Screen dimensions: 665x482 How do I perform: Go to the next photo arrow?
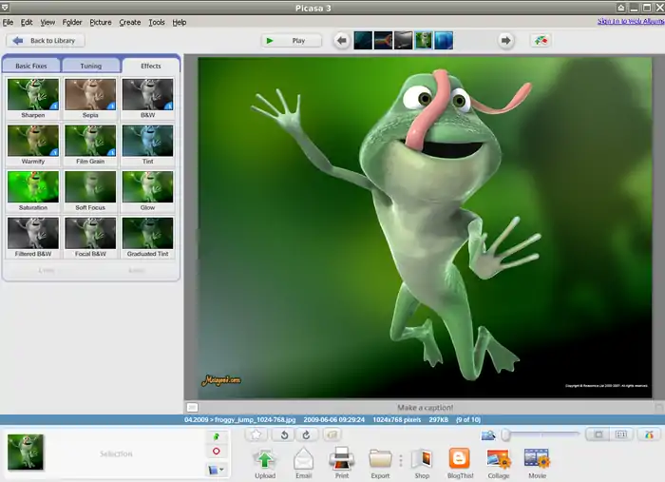pos(506,41)
